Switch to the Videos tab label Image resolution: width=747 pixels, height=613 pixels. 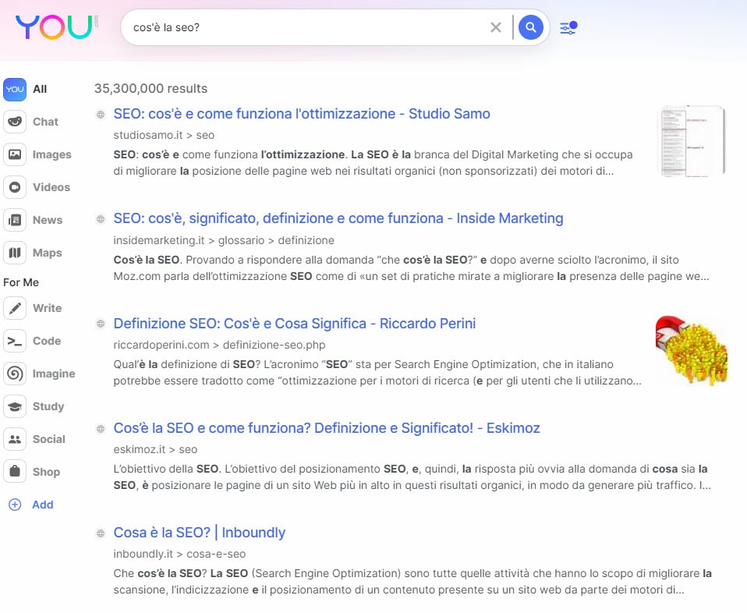pos(51,187)
